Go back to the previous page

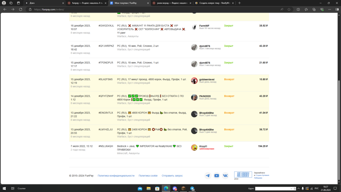pos(5,9)
